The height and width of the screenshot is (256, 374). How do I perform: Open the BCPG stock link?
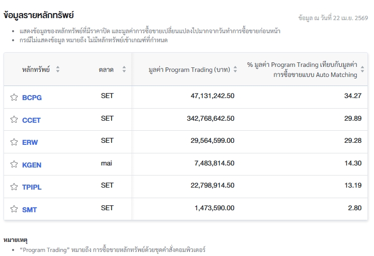tap(32, 98)
